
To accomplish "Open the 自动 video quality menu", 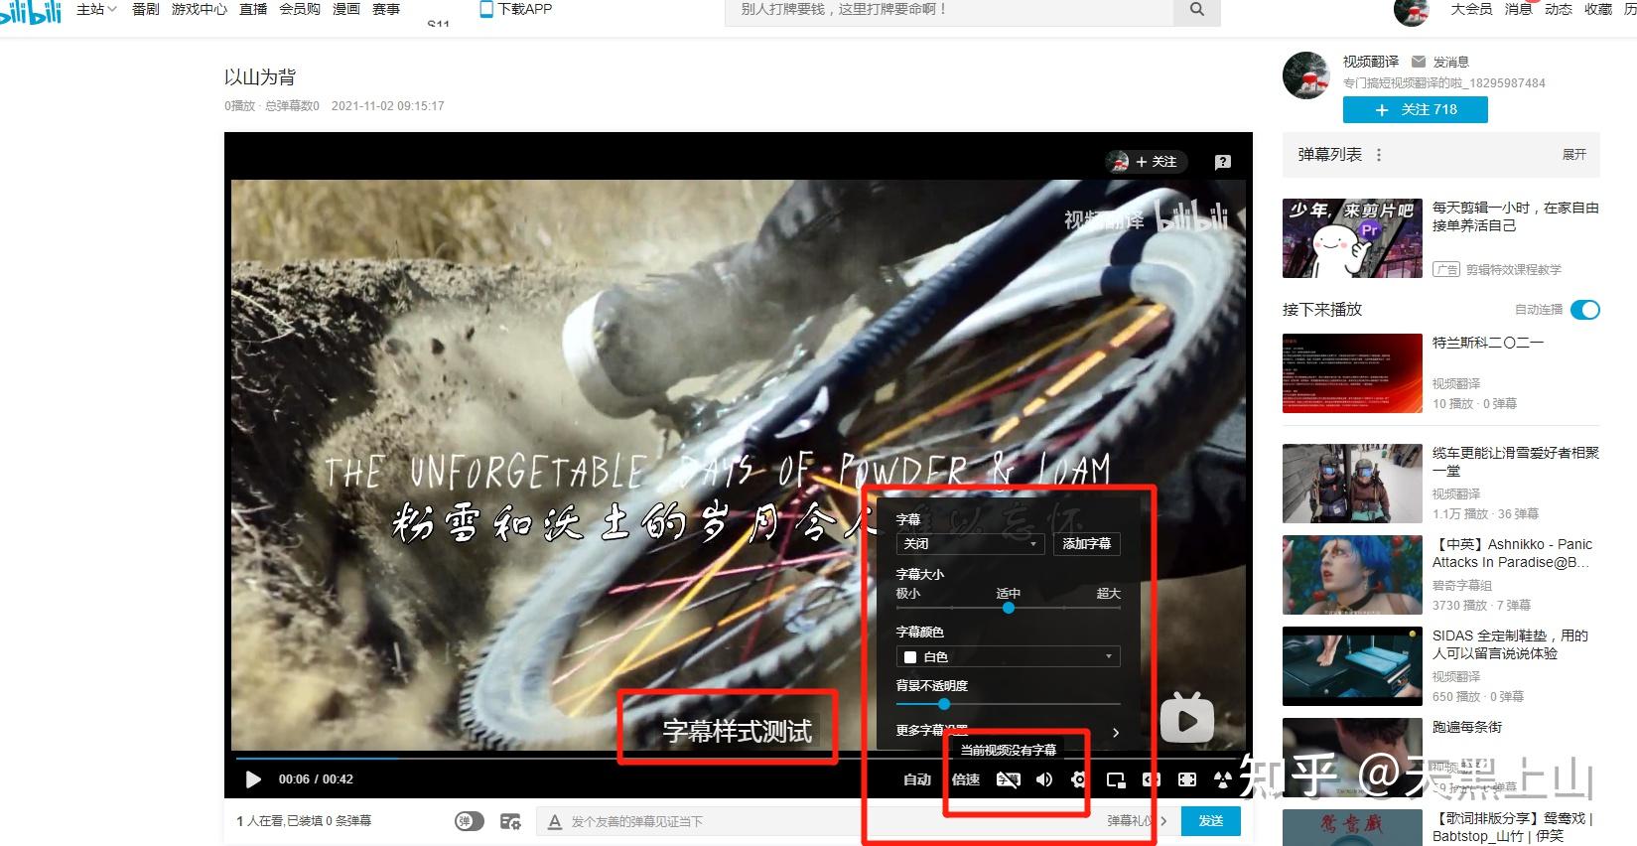I will [917, 779].
